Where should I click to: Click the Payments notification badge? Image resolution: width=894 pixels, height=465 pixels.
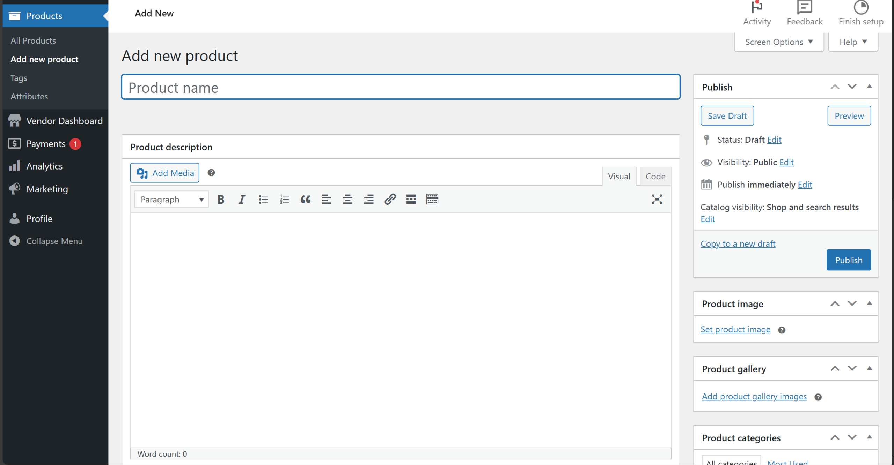coord(75,144)
